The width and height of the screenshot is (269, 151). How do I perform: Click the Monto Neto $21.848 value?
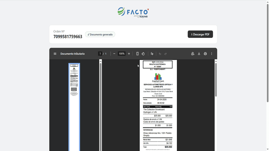pos(169,140)
